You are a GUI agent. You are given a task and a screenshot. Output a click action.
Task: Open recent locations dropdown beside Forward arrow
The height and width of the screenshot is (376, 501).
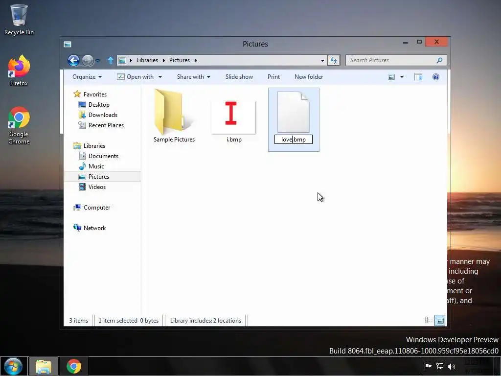(x=98, y=60)
